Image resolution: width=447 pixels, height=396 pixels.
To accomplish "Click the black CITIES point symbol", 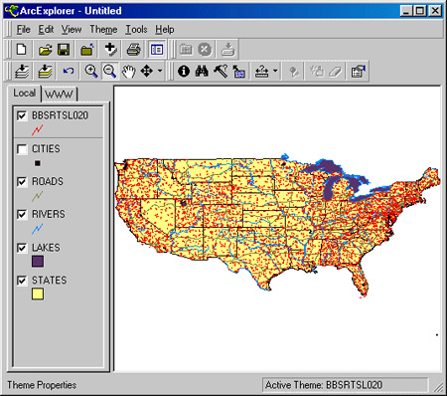I will click(x=38, y=163).
